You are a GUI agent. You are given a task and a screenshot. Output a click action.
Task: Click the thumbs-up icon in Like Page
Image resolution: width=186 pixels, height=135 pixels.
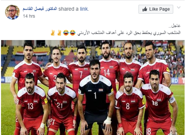coord(145,9)
